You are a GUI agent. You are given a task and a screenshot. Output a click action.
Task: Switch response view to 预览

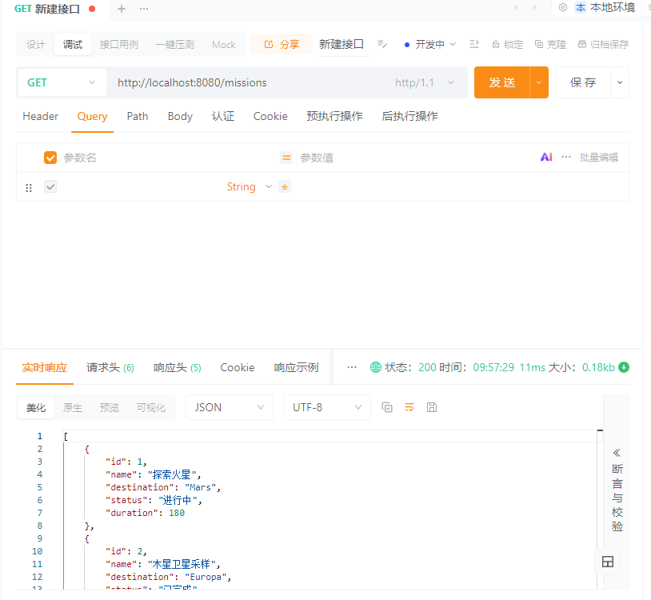(x=110, y=408)
